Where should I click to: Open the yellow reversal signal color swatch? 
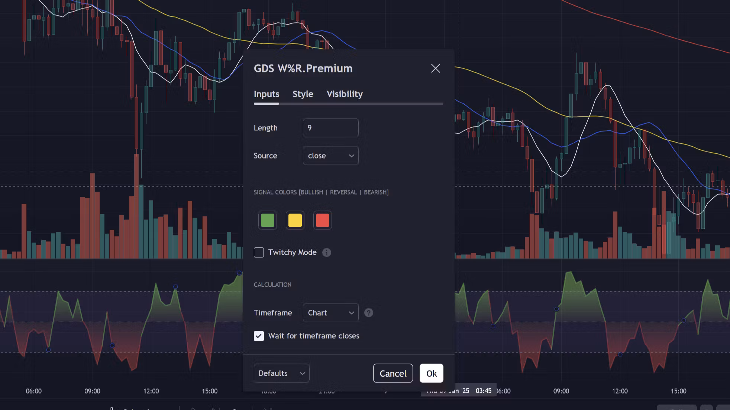[x=295, y=220]
